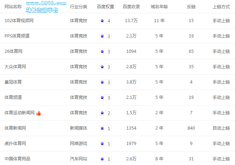Click 新闻媒体 category in 体育新闻网 row

coord(79,128)
